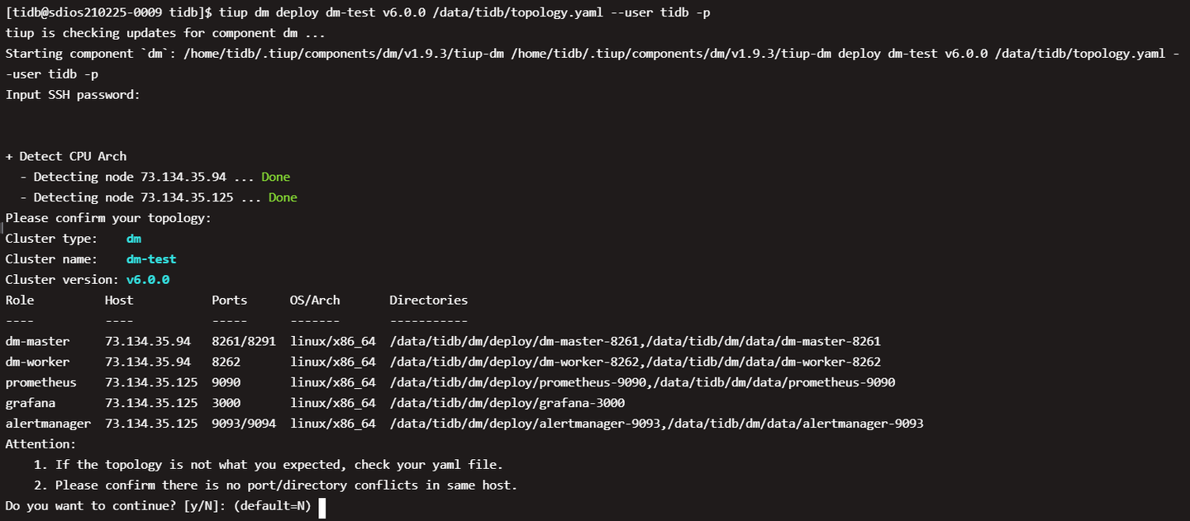Select the Role column header
This screenshot has height=521, width=1190.
point(20,301)
